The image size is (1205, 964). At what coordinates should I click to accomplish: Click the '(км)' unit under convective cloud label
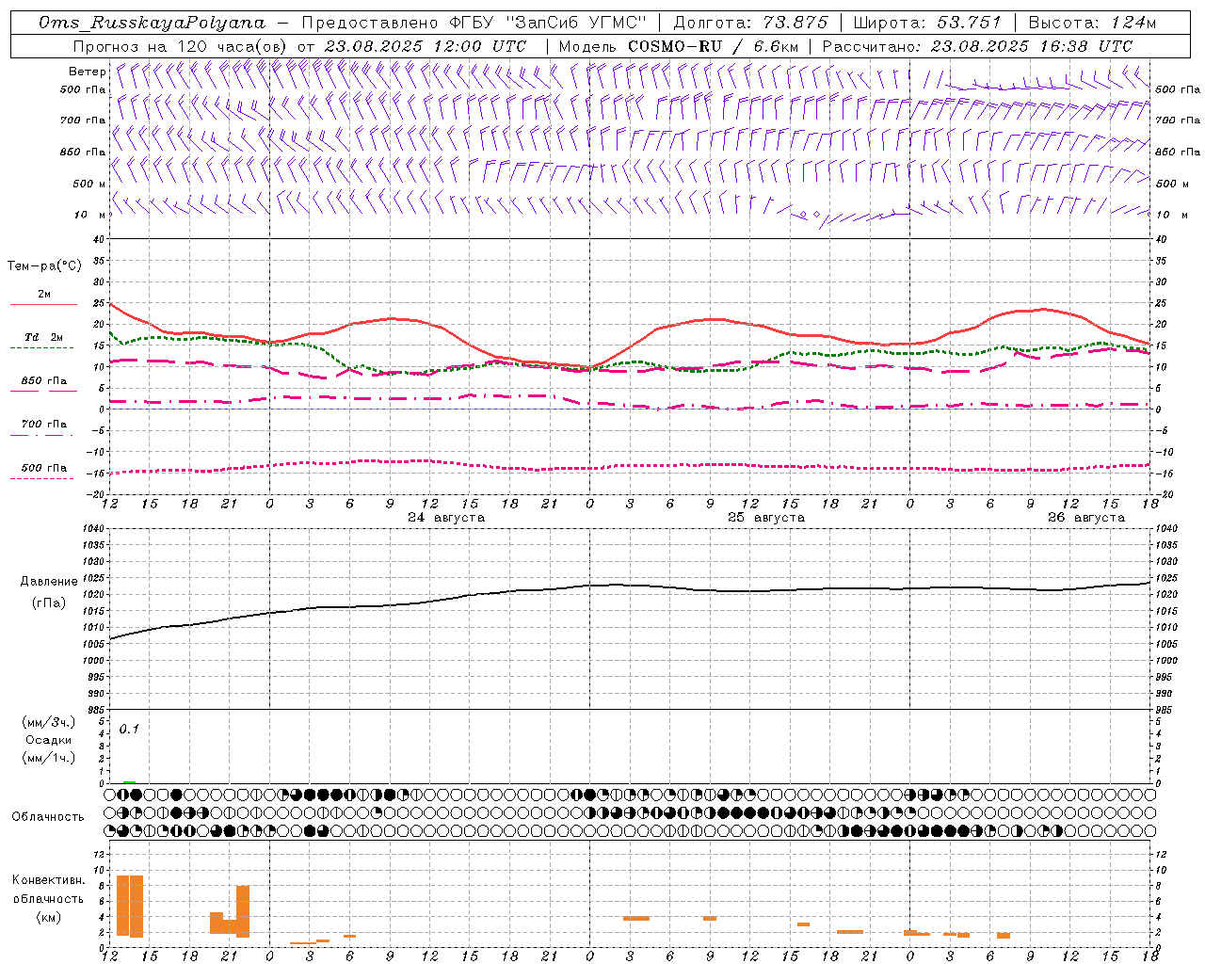(x=49, y=916)
